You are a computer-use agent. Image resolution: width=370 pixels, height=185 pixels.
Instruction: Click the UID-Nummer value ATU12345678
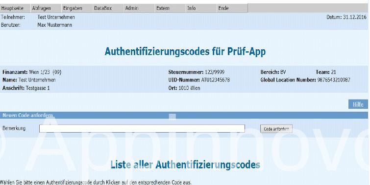[x=216, y=80]
